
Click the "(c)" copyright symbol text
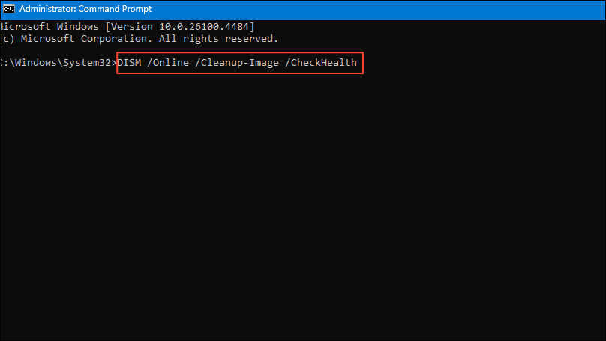(8, 38)
